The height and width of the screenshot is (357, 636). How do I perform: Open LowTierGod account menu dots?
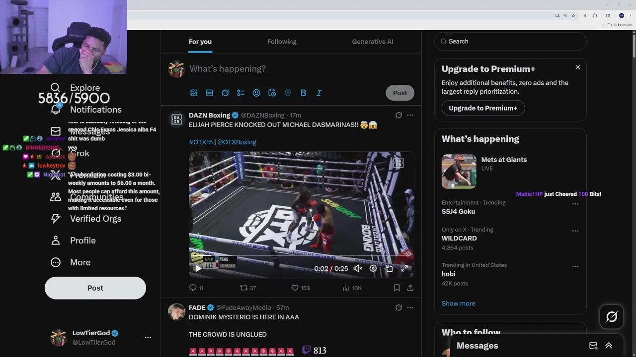pos(148,337)
